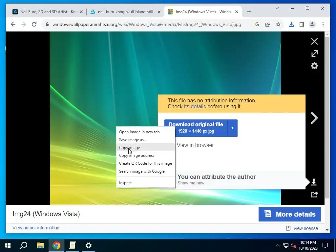Go back to the previous page
Viewport: 336px width, 252px height.
click(x=13, y=24)
